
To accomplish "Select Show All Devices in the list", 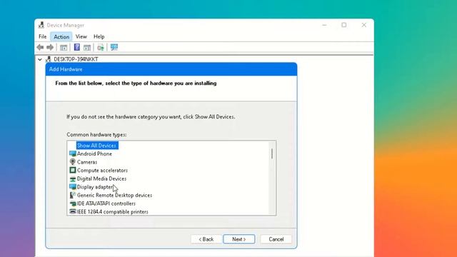I will (96, 146).
